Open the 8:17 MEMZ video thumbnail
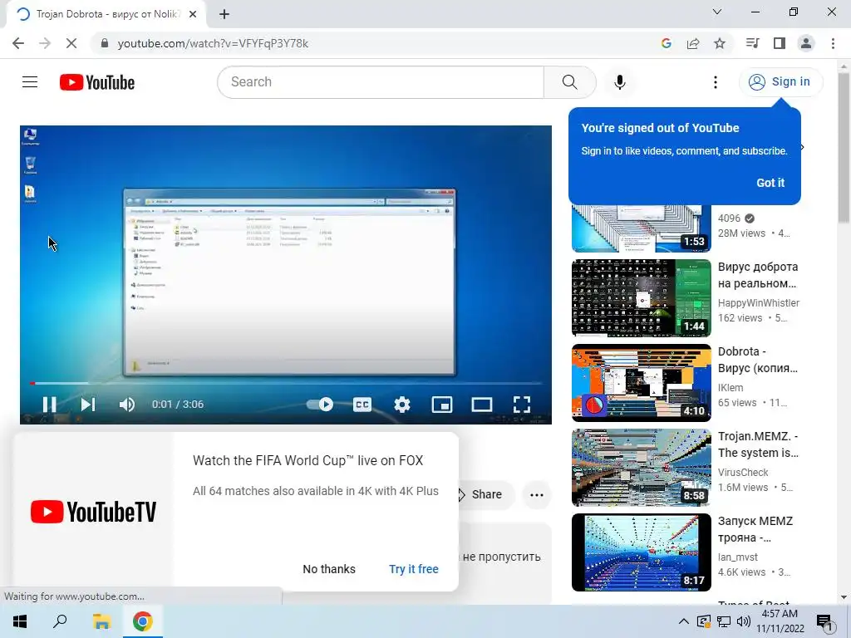The image size is (851, 638). coord(641,552)
